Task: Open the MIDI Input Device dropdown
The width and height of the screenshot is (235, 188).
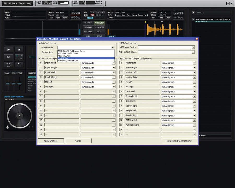Action: tap(193, 47)
